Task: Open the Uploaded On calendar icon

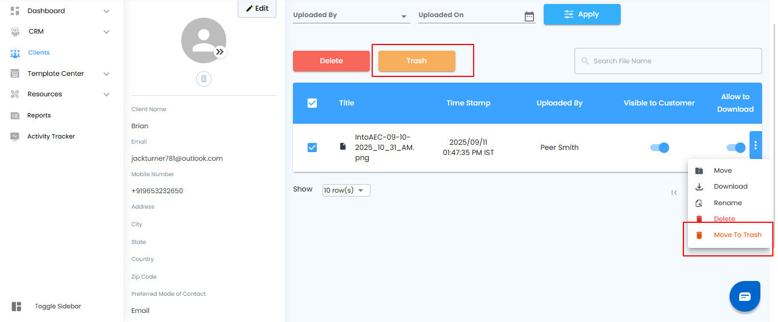Action: pos(529,16)
